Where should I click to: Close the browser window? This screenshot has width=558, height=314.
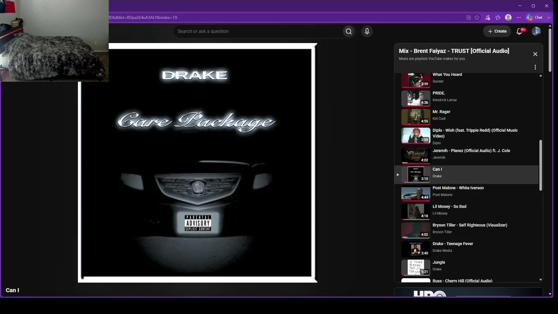[547, 6]
